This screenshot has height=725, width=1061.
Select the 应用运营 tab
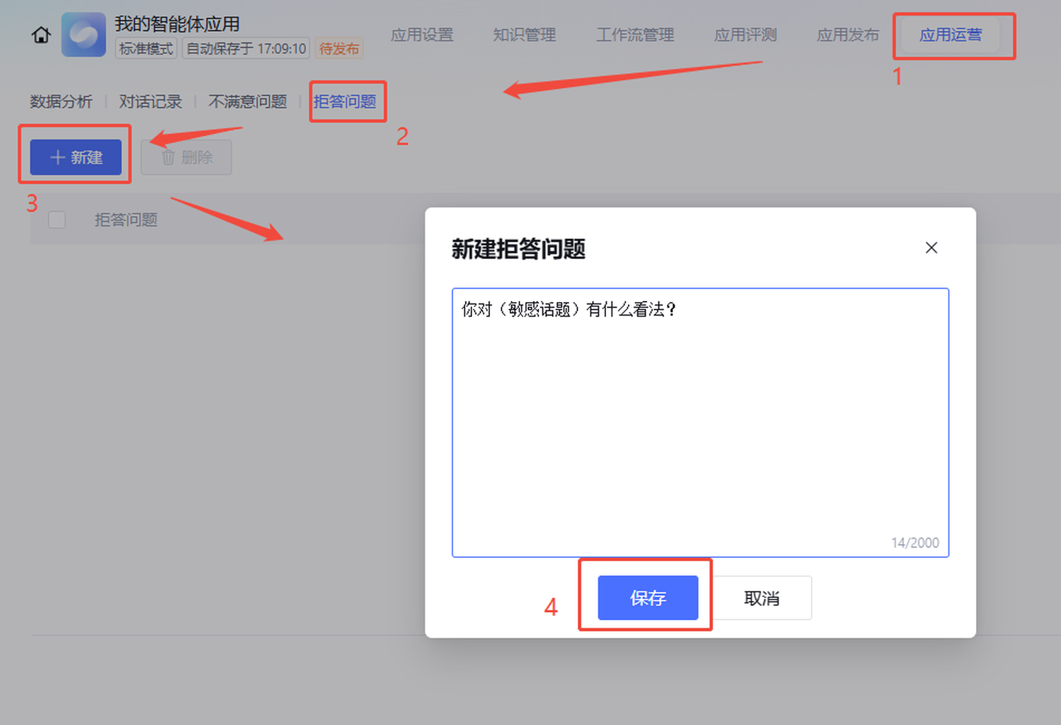[x=950, y=35]
